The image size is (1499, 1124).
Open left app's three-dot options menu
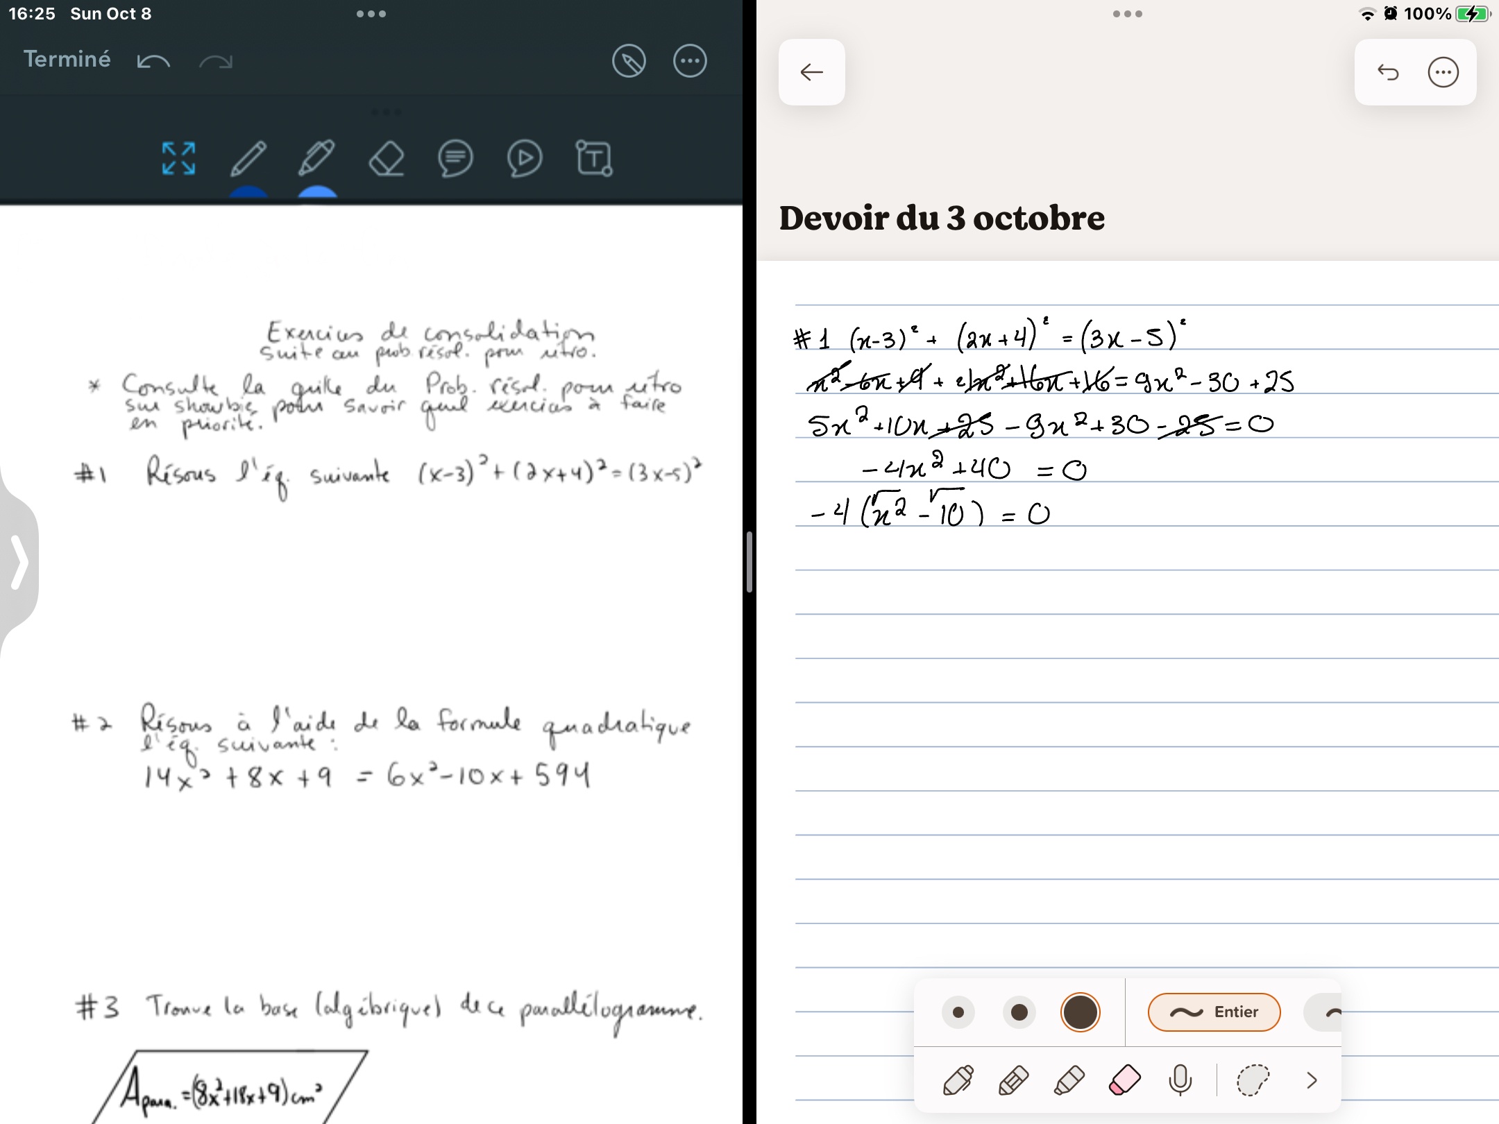(690, 61)
